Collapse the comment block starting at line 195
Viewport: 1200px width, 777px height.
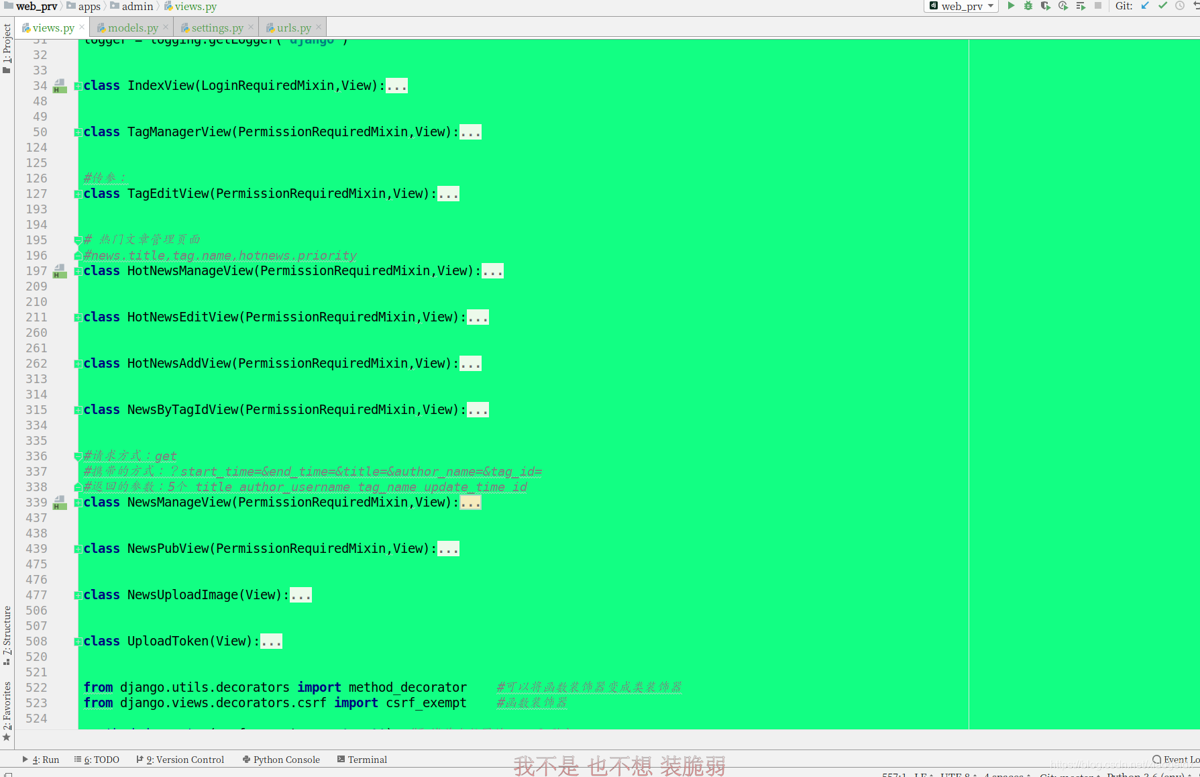pos(78,240)
